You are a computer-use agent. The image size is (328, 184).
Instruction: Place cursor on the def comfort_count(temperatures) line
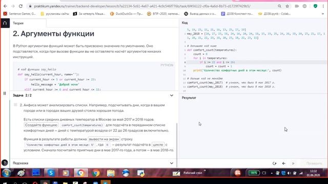point(212,50)
